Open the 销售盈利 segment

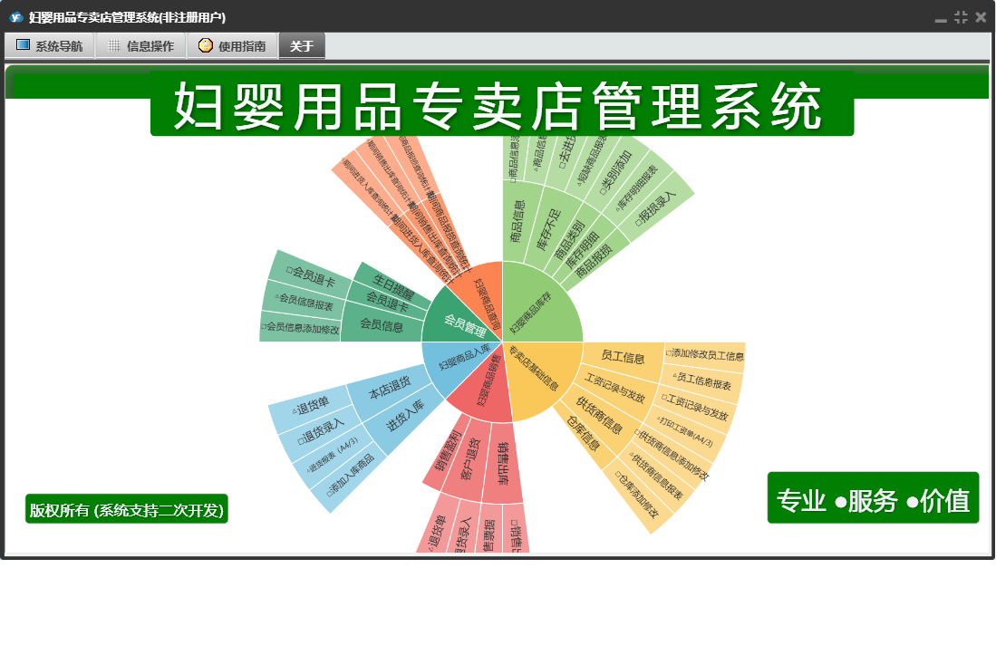click(449, 453)
